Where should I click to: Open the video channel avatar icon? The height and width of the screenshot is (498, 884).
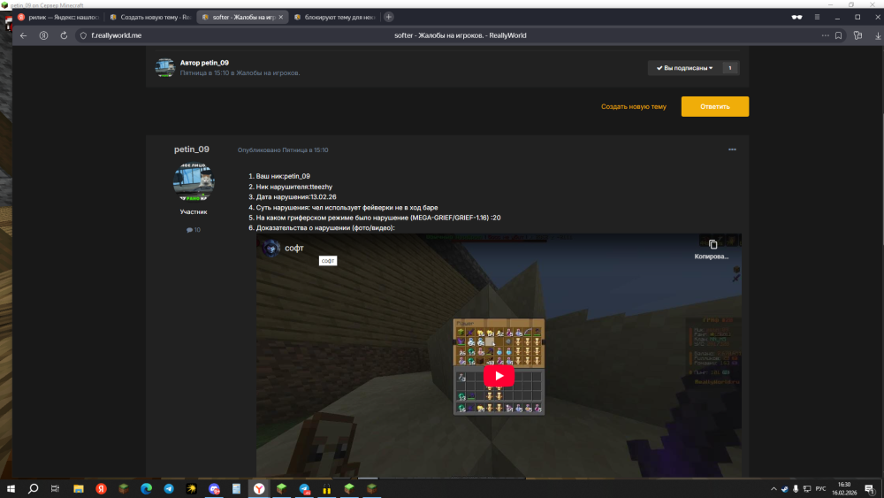coord(271,249)
